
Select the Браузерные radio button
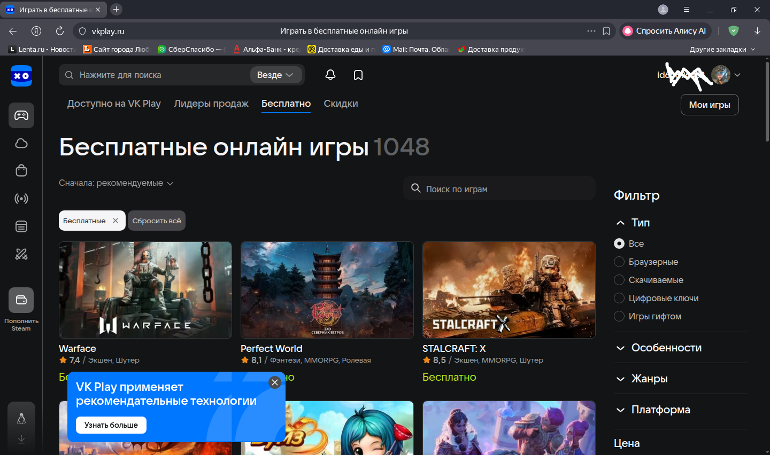pyautogui.click(x=619, y=262)
